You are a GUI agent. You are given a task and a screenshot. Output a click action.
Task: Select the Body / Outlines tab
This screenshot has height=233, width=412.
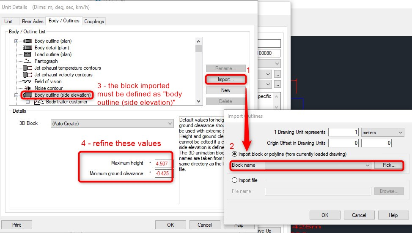coord(64,21)
